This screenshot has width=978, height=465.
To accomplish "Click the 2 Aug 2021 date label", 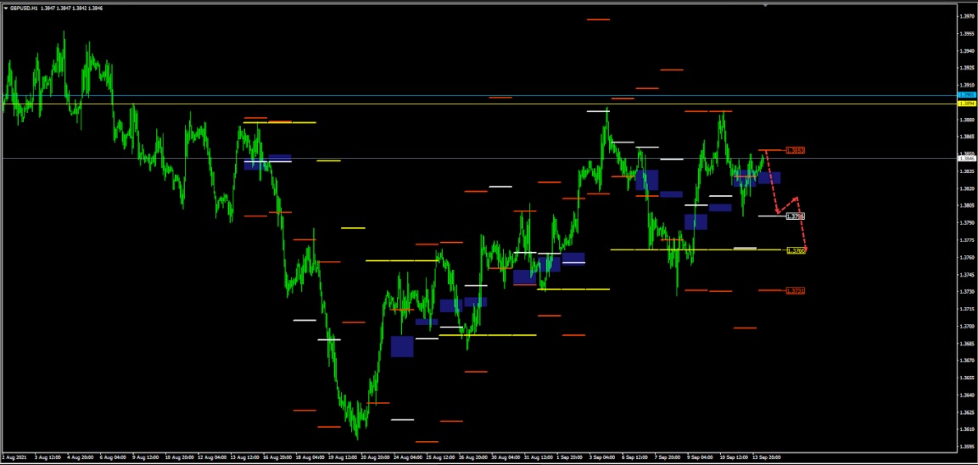I will point(14,457).
